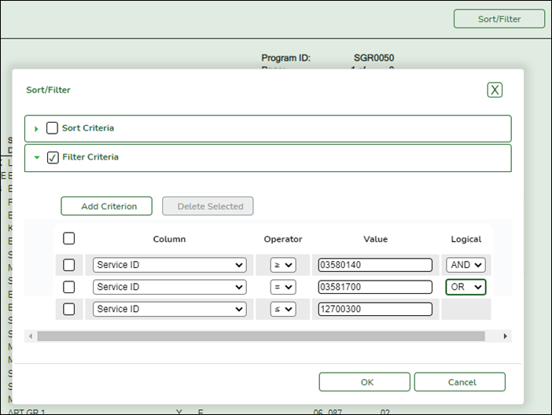This screenshot has width=552, height=415.
Task: Click the value field containing 03580140
Action: click(x=374, y=265)
